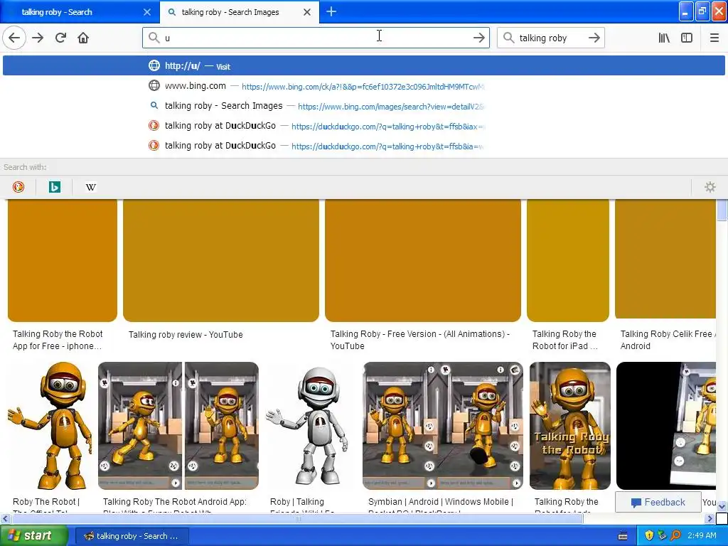Close the 'talking roby - Search Images' tab
728x546 pixels.
click(x=307, y=12)
